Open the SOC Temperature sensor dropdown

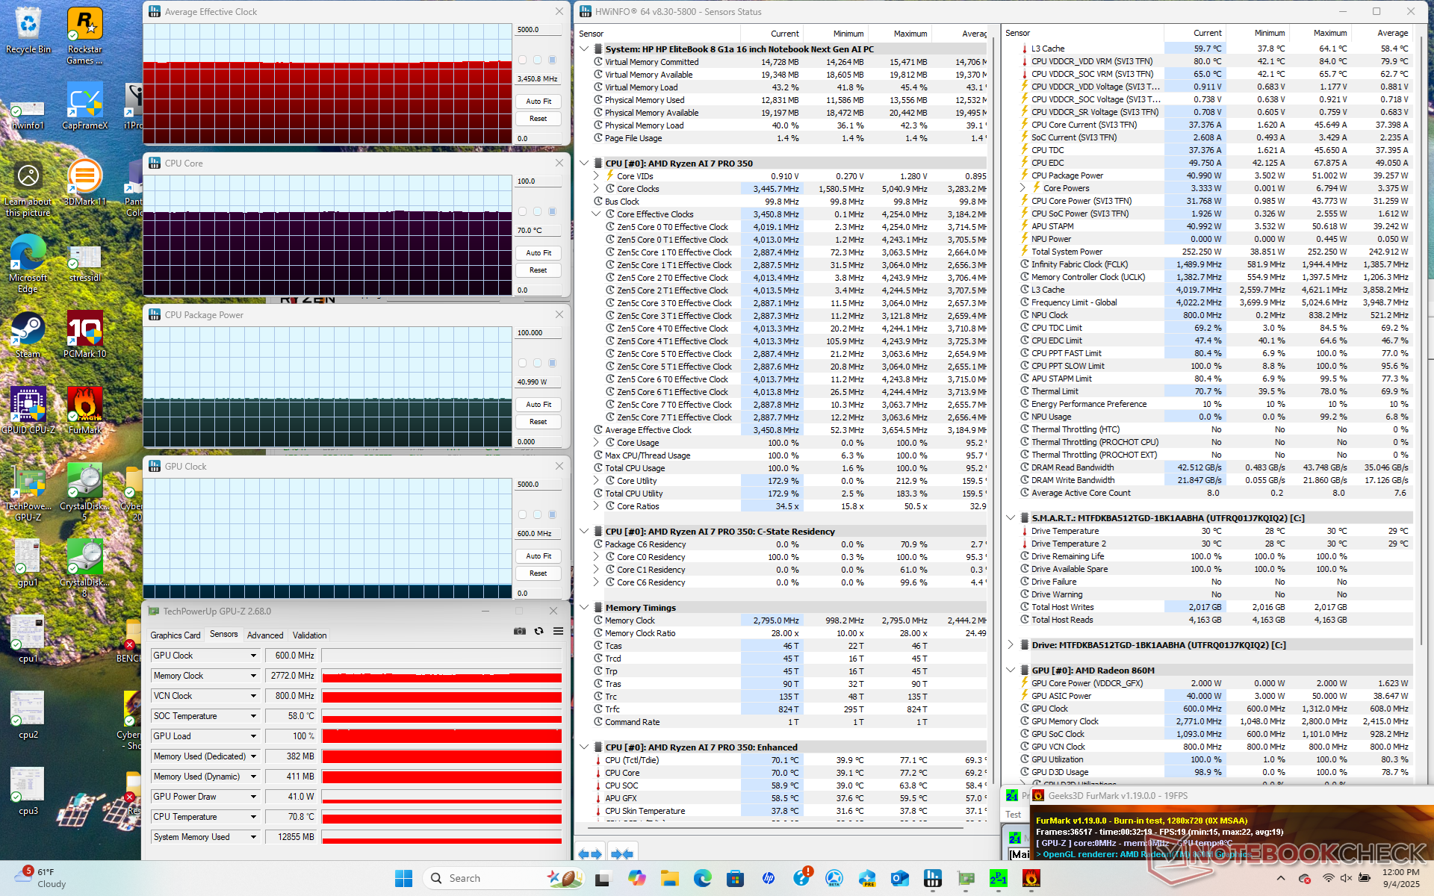(x=253, y=716)
